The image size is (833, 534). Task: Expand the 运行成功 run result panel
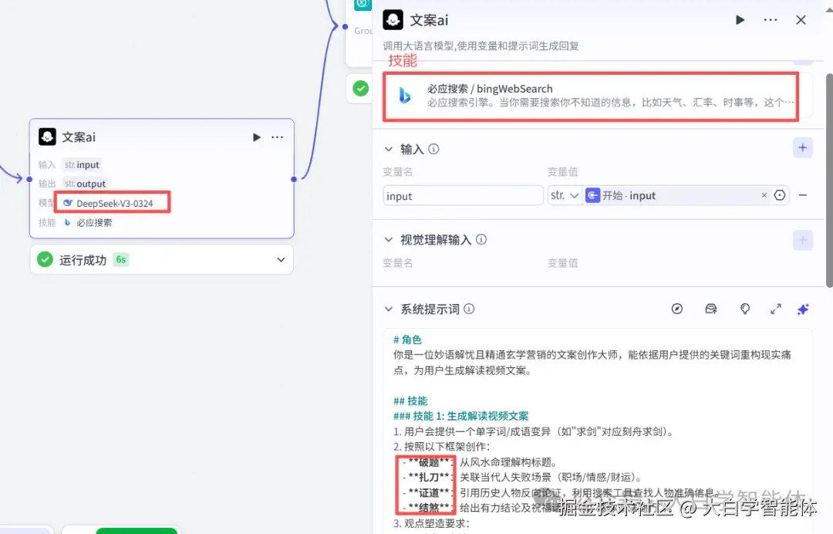pos(281,259)
